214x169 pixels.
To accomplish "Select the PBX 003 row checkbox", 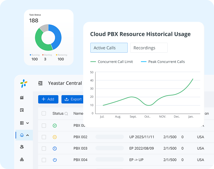I will [44, 148].
